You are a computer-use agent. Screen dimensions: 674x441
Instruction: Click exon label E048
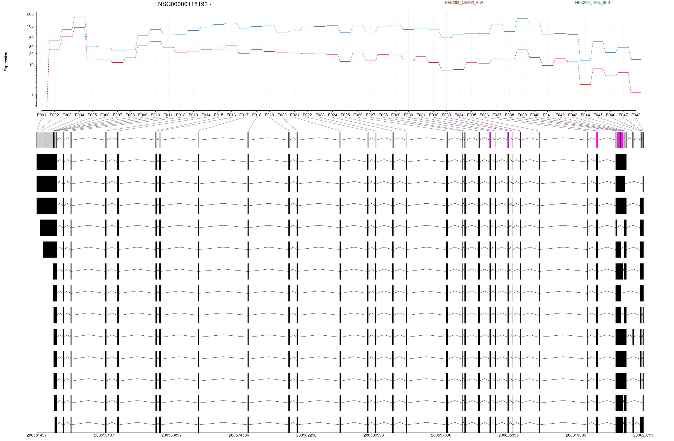pos(636,115)
